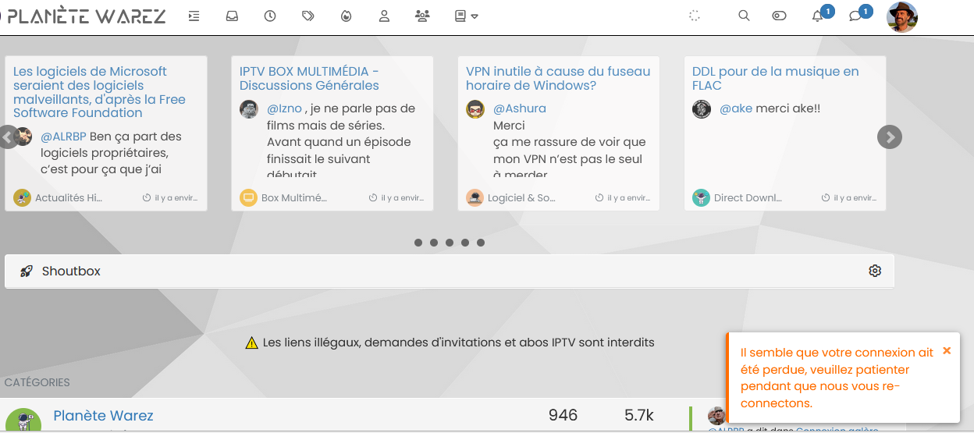The width and height of the screenshot is (974, 433).
Task: Go to next carousel slide arrow
Action: (890, 137)
